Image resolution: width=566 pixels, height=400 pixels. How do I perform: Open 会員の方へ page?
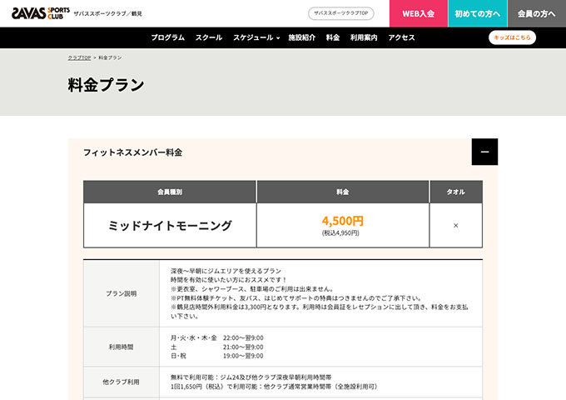click(x=536, y=13)
